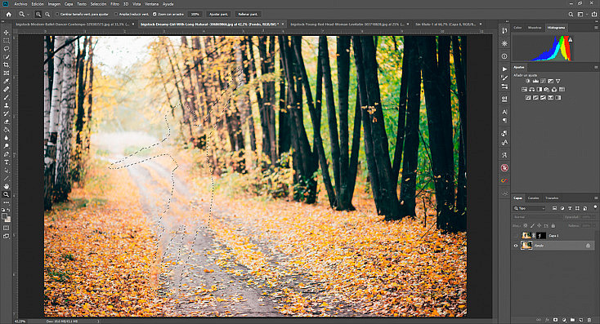Choose the Zoom In magnifier option

click(38, 14)
